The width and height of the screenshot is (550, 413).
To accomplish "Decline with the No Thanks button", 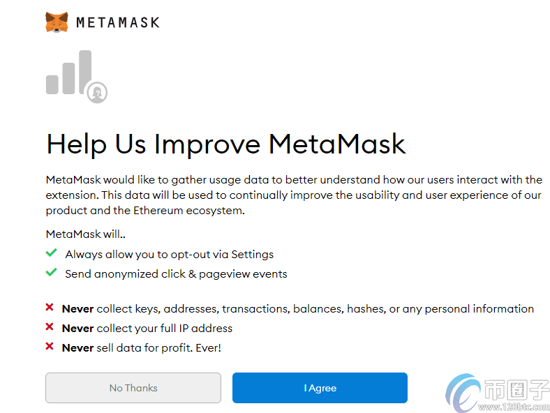I will [133, 388].
